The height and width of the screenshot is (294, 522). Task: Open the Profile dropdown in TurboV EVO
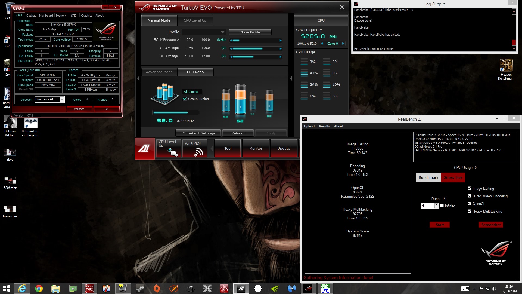(x=204, y=32)
